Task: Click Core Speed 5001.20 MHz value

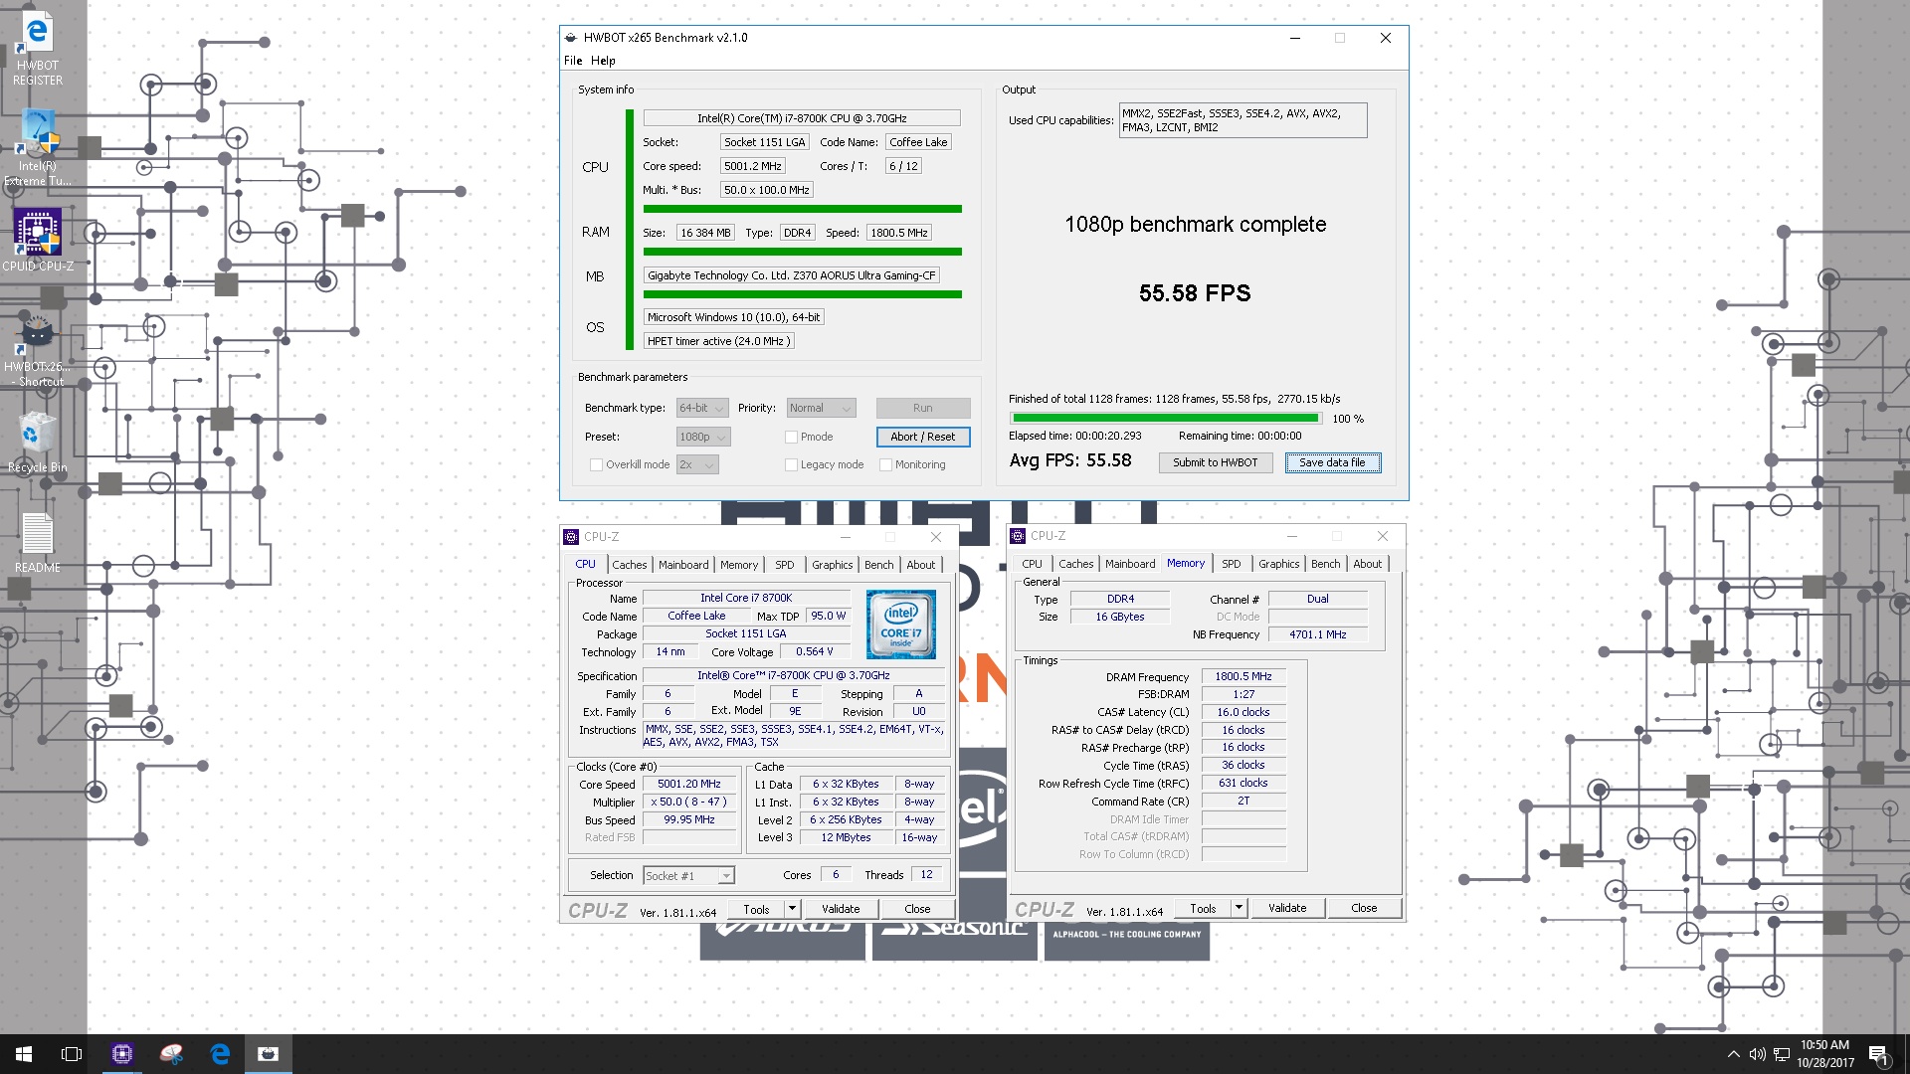Action: coord(689,784)
